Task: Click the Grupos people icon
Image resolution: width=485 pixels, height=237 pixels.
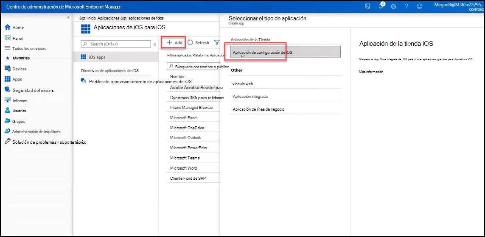Action: pos(8,121)
